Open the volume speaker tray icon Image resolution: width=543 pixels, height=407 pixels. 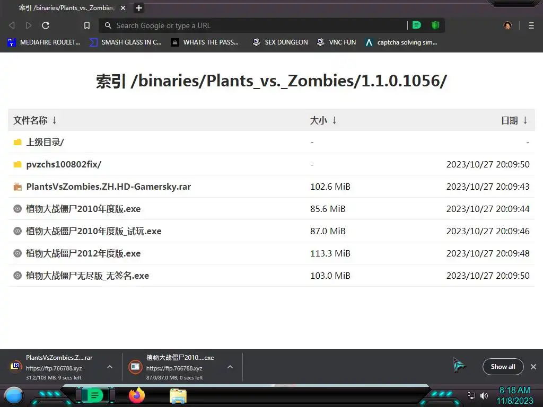tap(484, 395)
